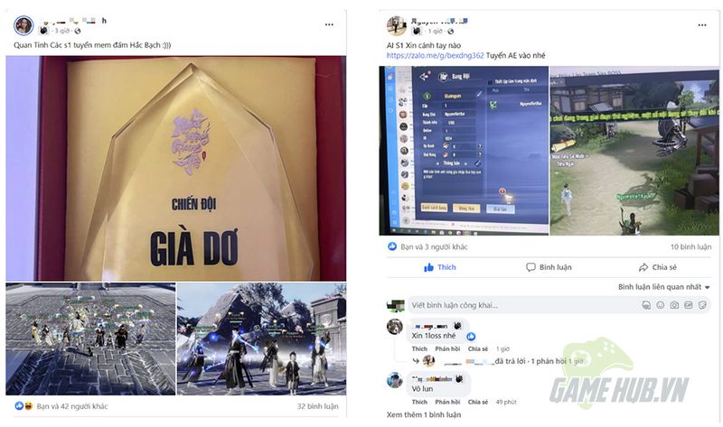Click the Viết bình luận công khai input field
Viewport: 723px width, 427px height.
[523, 305]
